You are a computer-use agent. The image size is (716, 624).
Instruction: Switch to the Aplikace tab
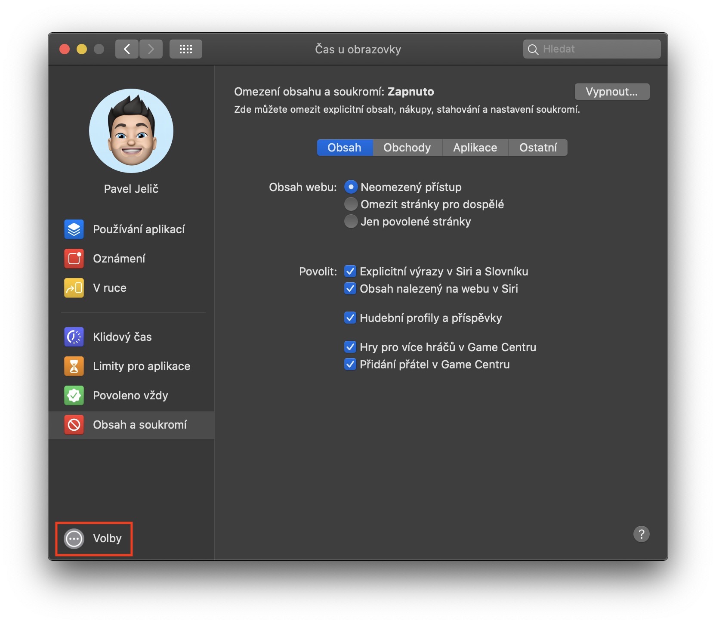click(475, 148)
